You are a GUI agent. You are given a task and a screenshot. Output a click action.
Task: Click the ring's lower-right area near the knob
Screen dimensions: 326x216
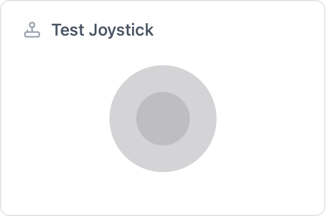tap(192, 147)
